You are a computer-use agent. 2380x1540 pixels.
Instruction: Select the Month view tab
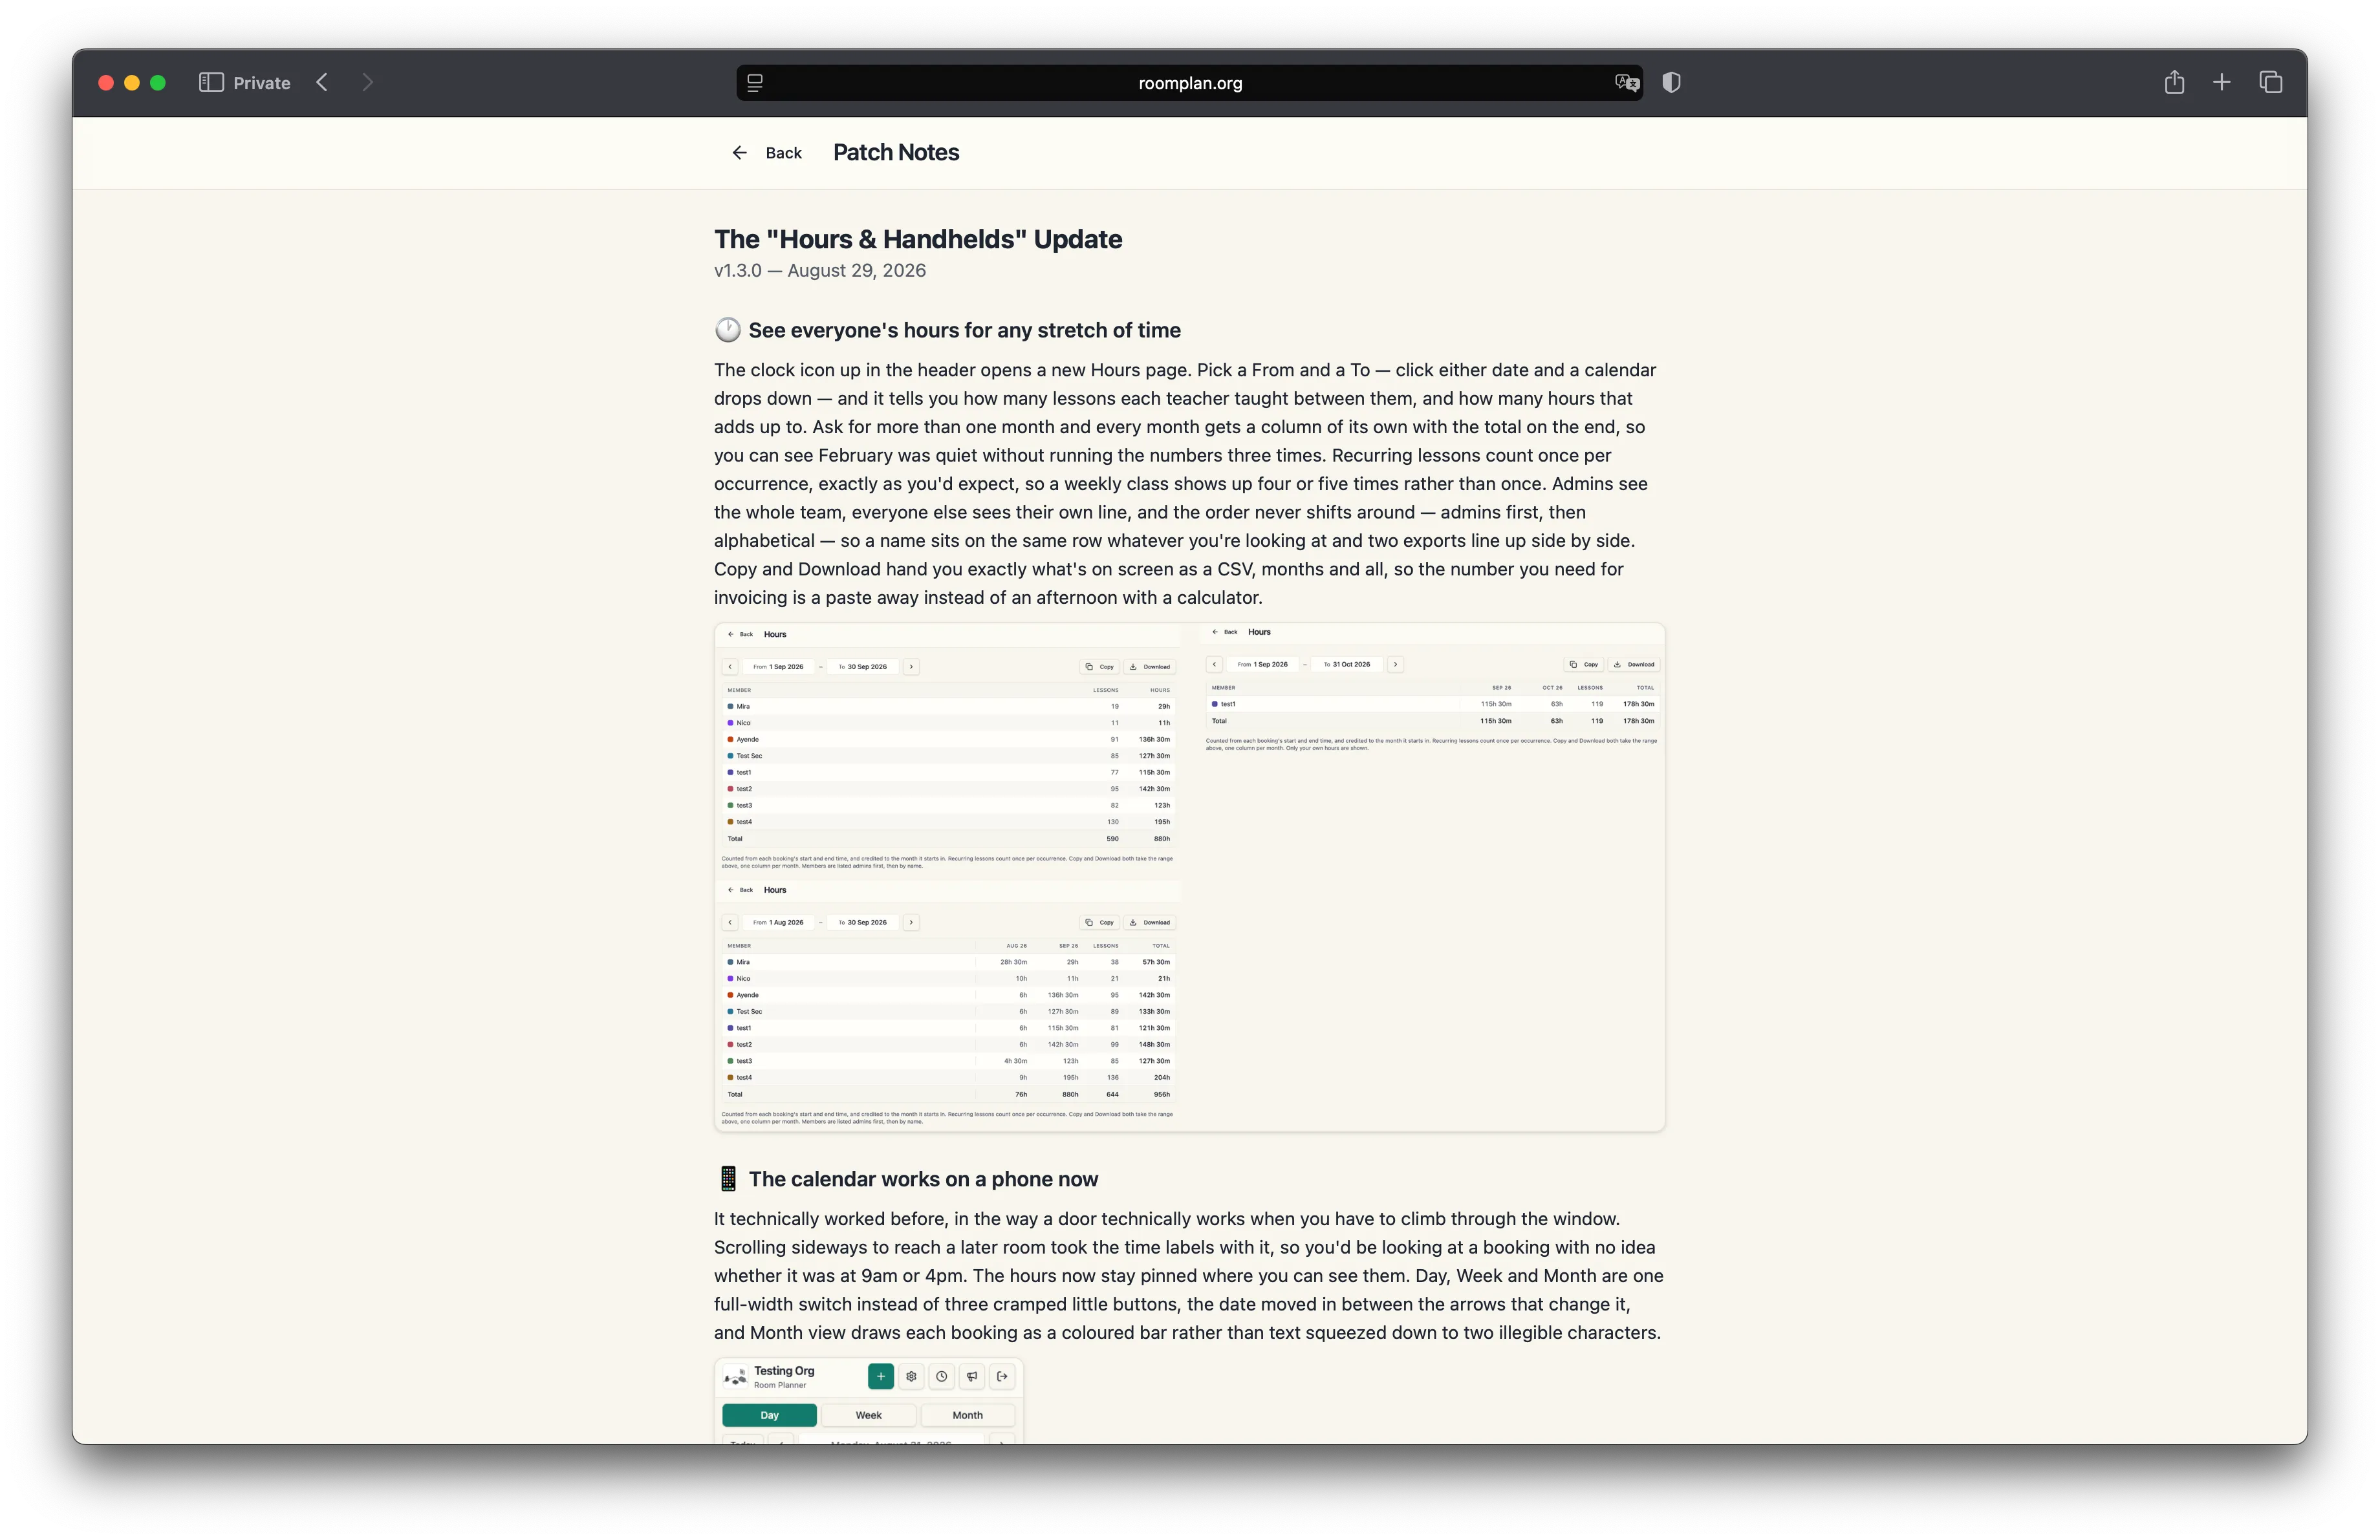[967, 1415]
